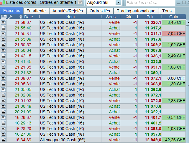Open the Ordres liés tab
This screenshot has height=143, width=189.
click(100, 11)
